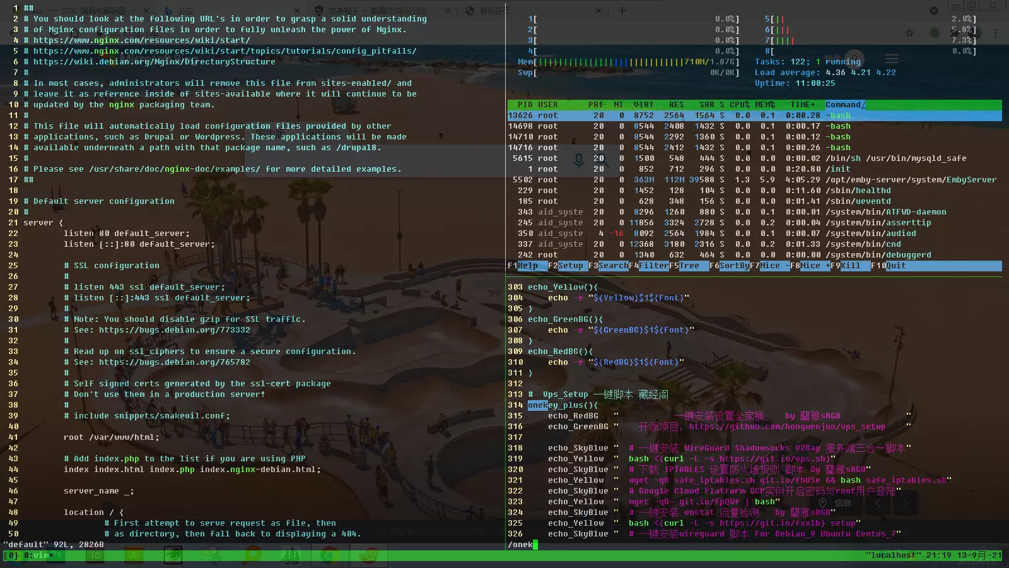This screenshot has height=568, width=1009.
Task: Select the /system/bin/debuggerd process row
Action: pos(755,255)
